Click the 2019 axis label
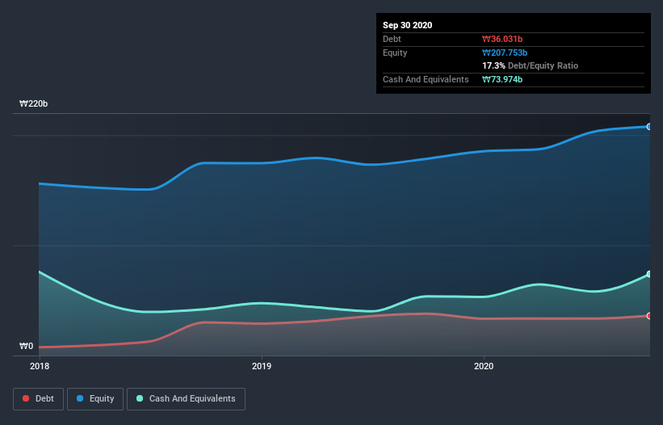 pyautogui.click(x=262, y=366)
